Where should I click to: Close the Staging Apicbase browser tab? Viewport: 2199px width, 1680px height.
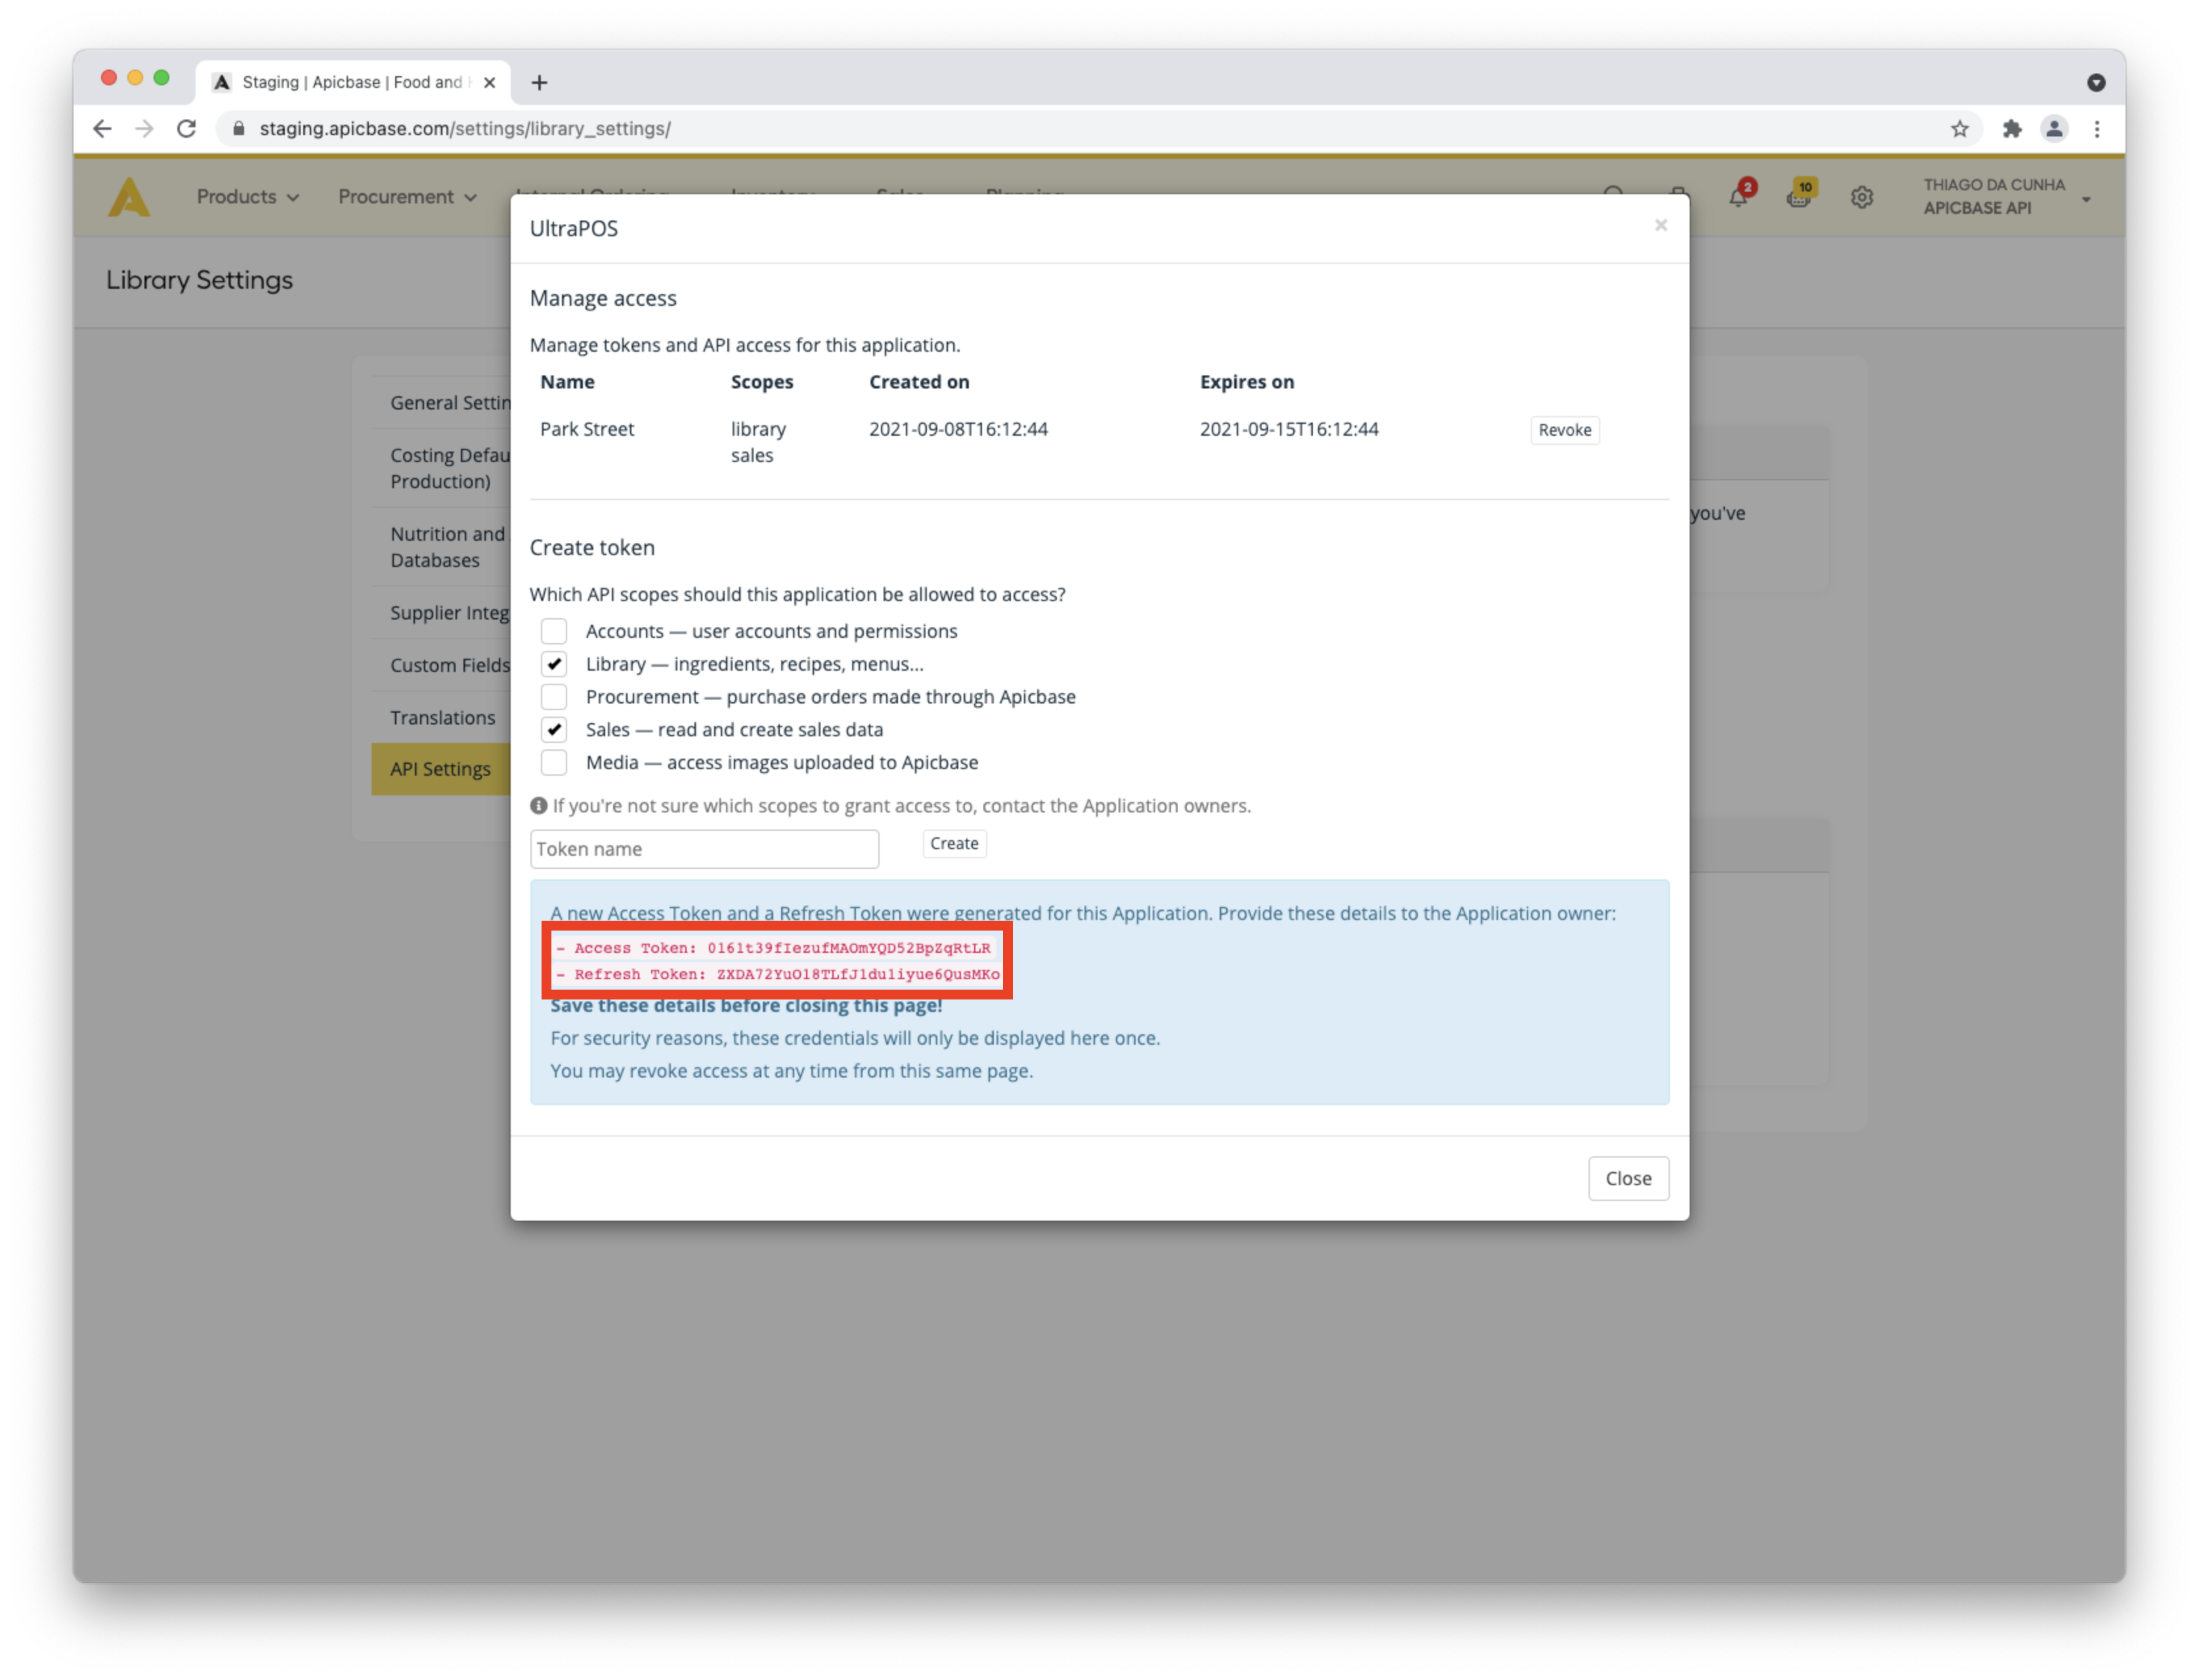click(489, 82)
